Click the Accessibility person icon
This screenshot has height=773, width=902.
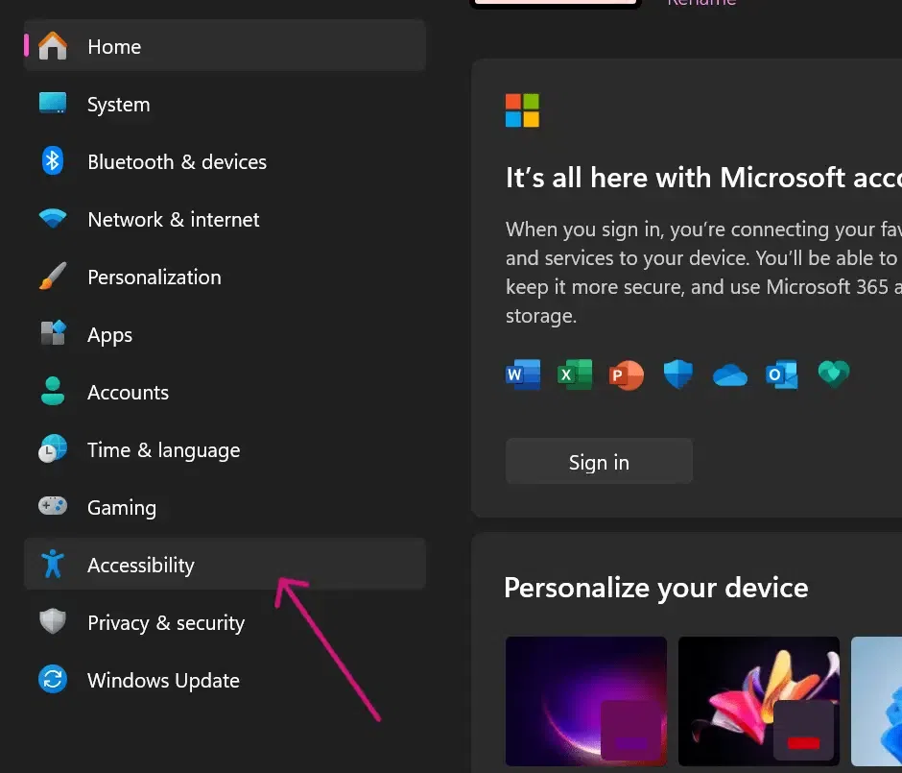[53, 565]
